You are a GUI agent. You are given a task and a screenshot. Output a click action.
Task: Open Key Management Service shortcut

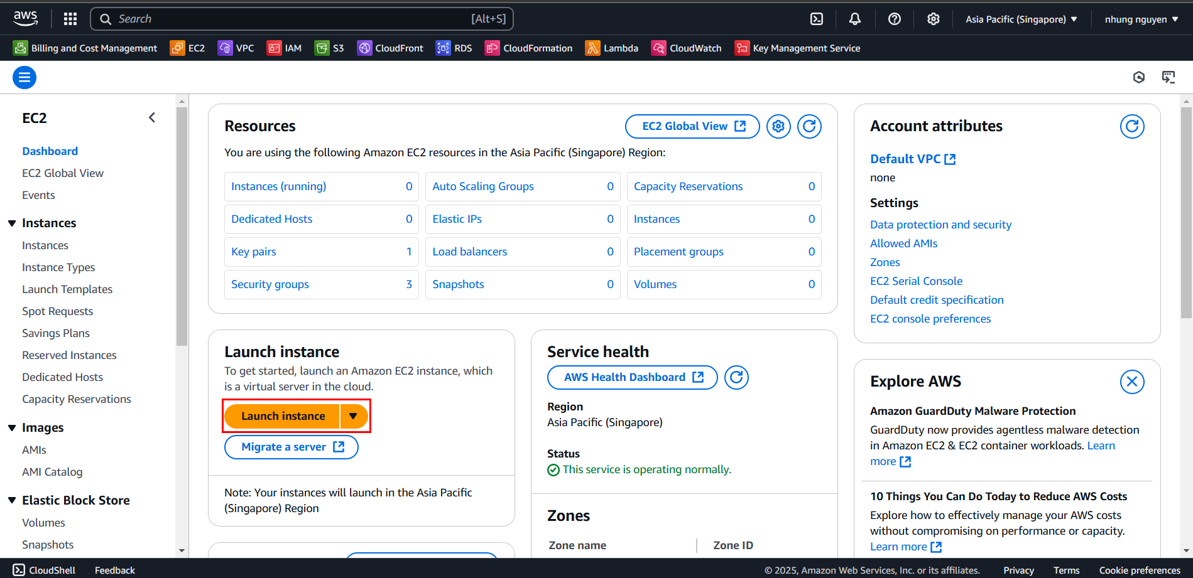(x=797, y=48)
